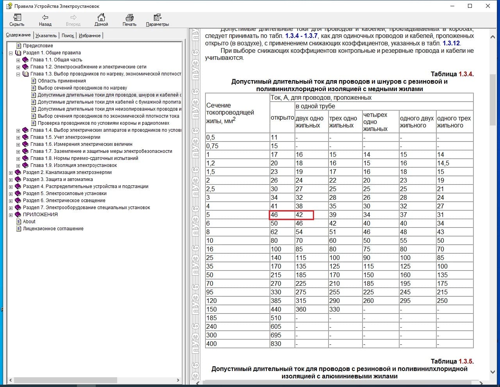Viewport: 500px width, 387px height.
Task: Click the About page icon in tree
Action: coord(18,222)
